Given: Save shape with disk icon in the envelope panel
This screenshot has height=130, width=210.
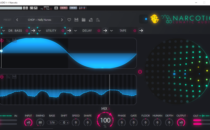Looking at the screenshot, I should coord(14,77).
